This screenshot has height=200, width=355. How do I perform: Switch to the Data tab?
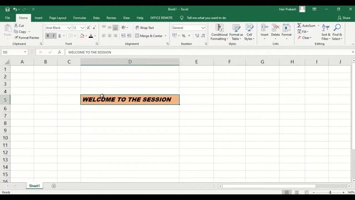[96, 18]
